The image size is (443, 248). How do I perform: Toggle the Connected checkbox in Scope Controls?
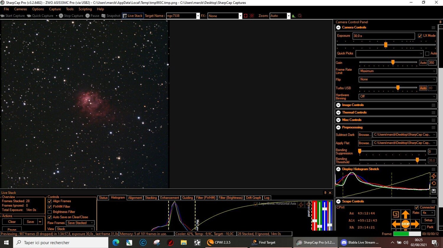point(417,207)
